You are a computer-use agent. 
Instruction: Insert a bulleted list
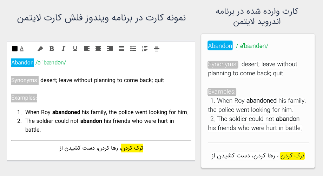point(133,49)
